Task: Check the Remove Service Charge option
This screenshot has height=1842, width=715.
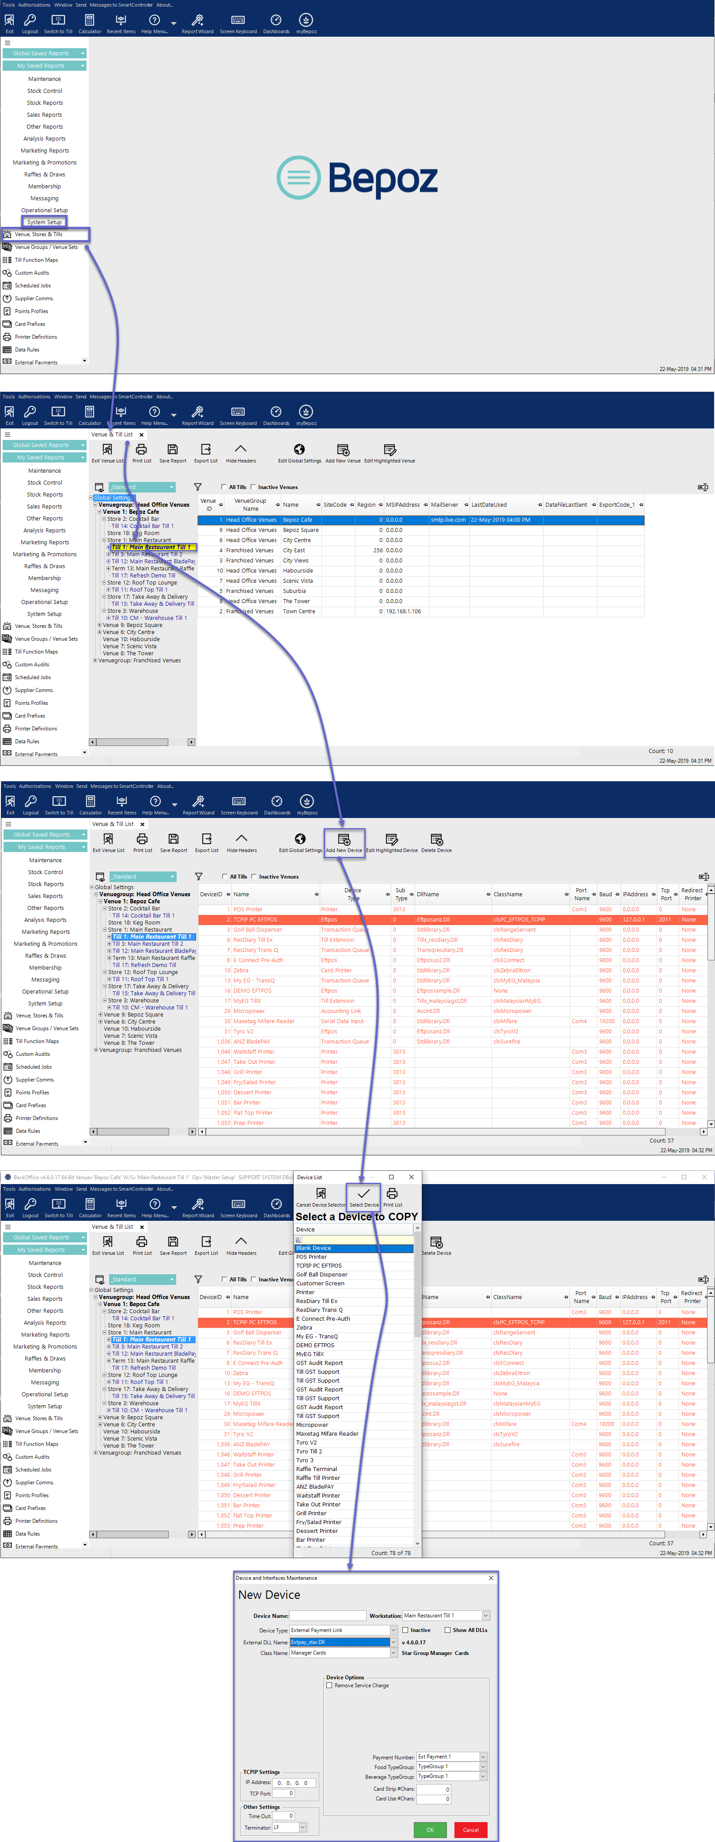Action: click(x=329, y=1685)
